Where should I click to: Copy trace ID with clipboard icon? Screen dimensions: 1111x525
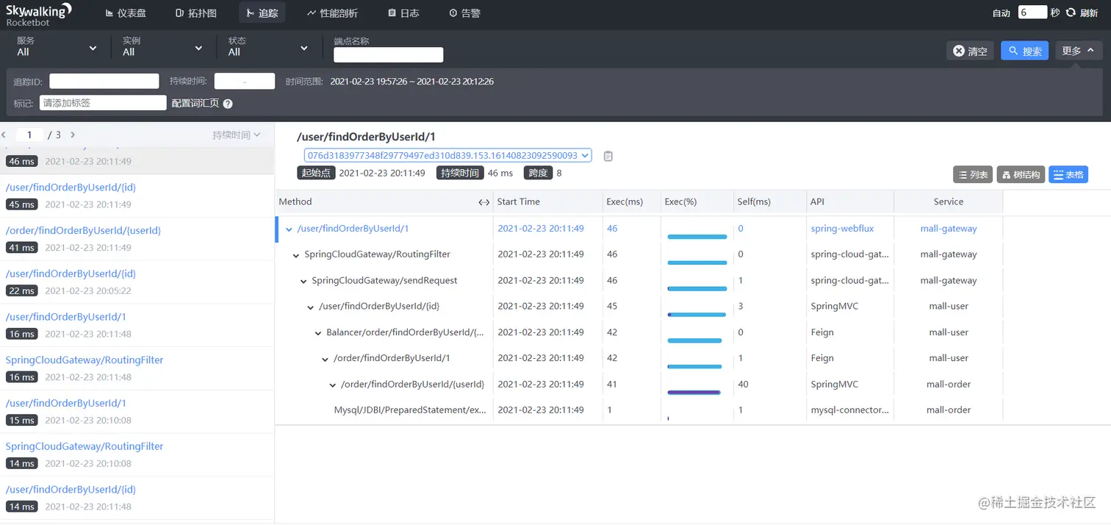608,156
